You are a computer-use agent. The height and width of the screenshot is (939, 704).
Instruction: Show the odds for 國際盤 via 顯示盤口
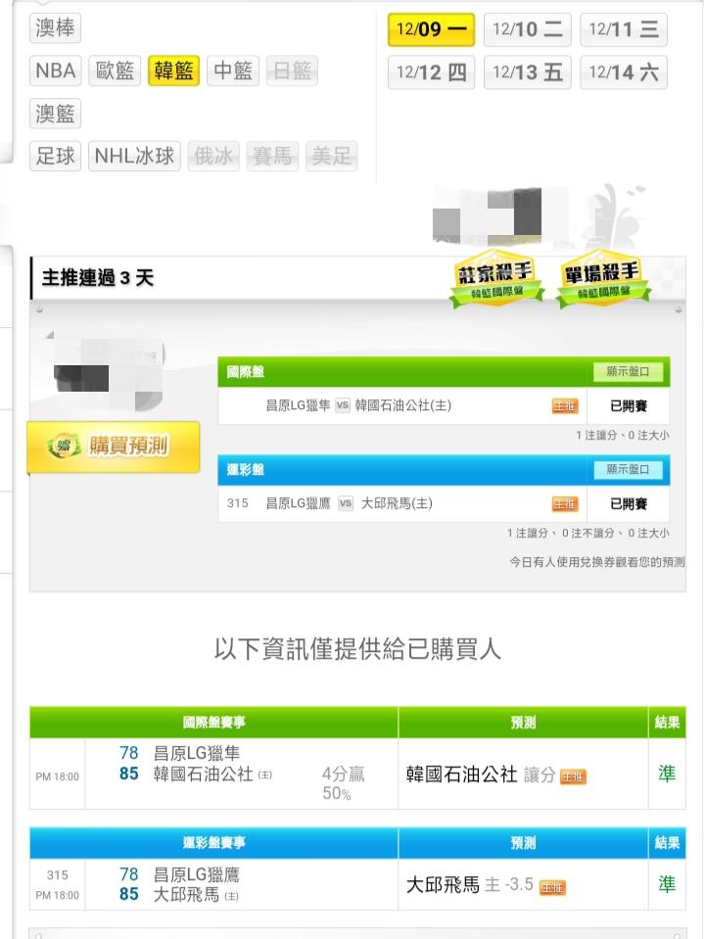(628, 371)
